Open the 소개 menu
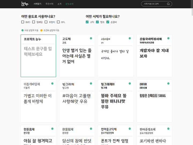Screen dimensions: 193x145 pyautogui.click(x=59, y=4)
